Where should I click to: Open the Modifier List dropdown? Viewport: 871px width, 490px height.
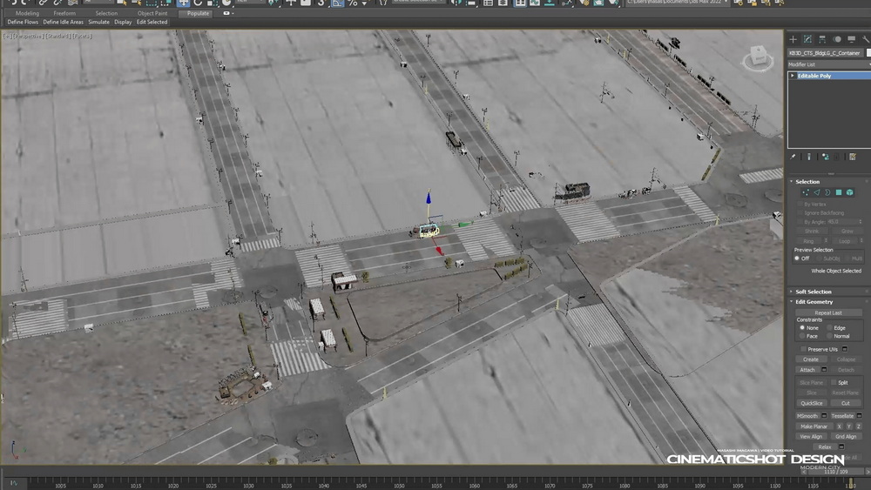(829, 64)
